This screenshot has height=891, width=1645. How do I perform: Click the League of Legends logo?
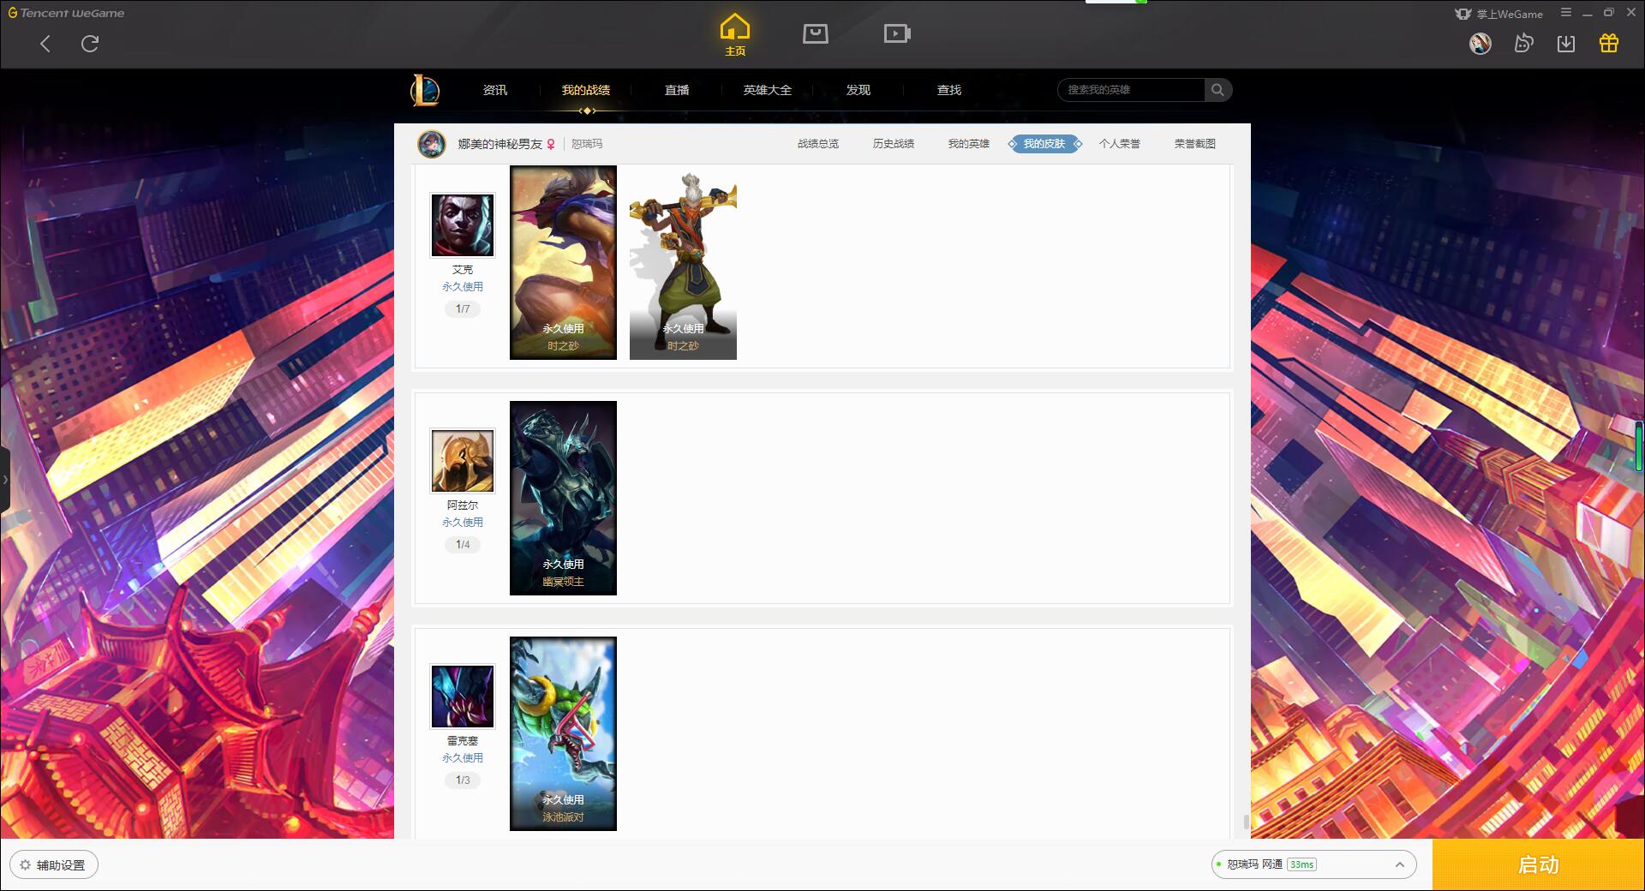(x=425, y=90)
